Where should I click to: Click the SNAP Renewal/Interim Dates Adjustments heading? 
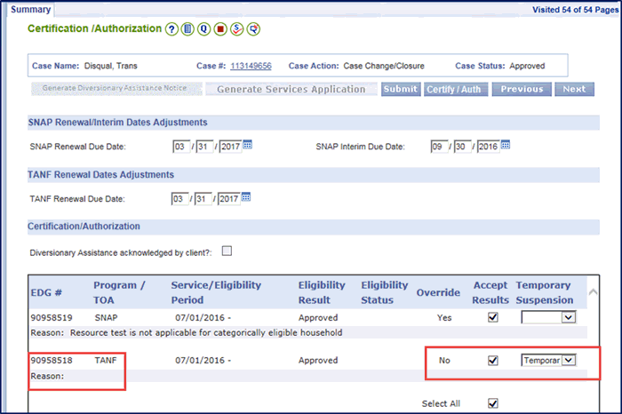(117, 123)
